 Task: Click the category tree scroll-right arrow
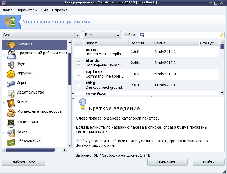tap(65, 150)
